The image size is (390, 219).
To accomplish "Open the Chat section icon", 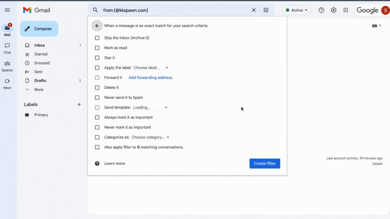I will [7, 45].
